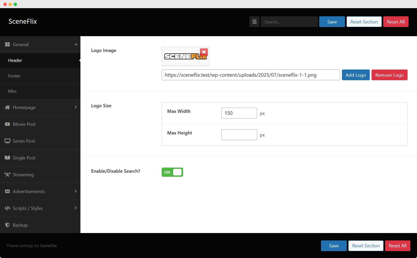Expand the Homepage section arrow
Screen dimensions: 417x258
tap(76, 107)
